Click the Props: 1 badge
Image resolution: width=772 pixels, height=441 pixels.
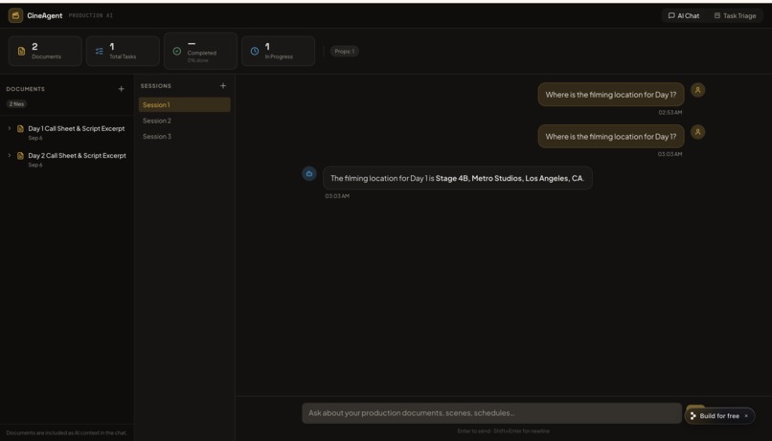tap(344, 51)
